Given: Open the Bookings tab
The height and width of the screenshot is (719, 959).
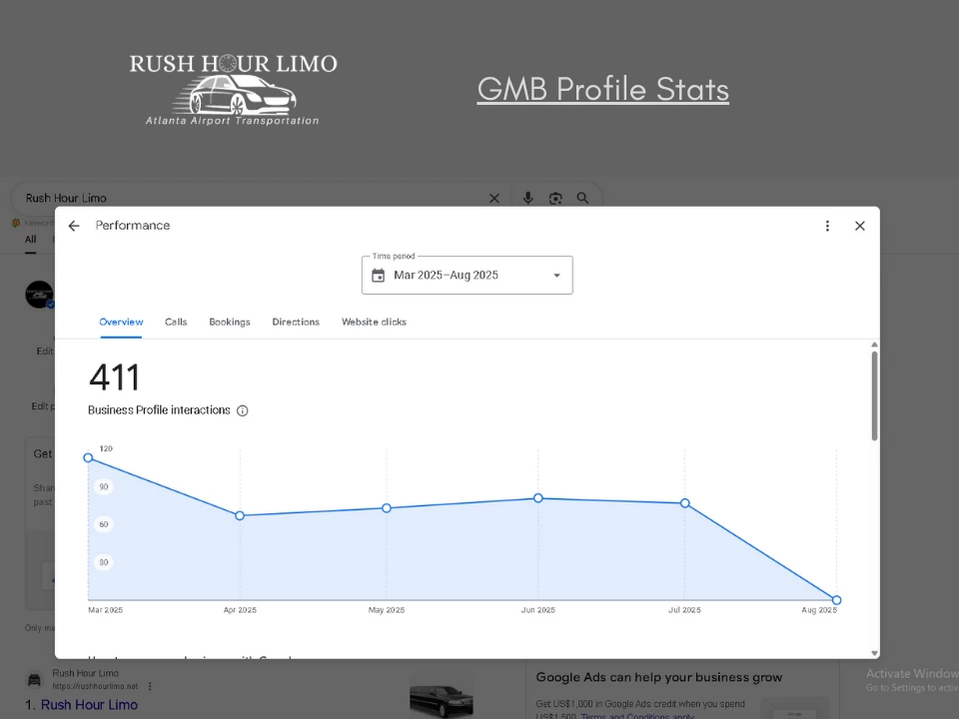Looking at the screenshot, I should (230, 322).
